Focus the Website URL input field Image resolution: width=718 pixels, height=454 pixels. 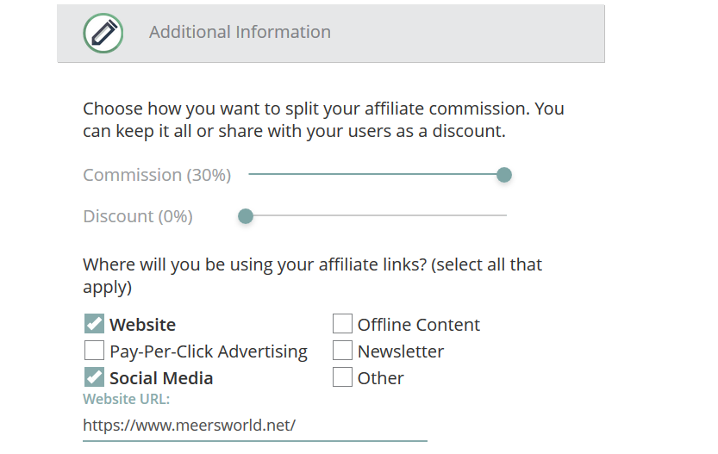(255, 426)
